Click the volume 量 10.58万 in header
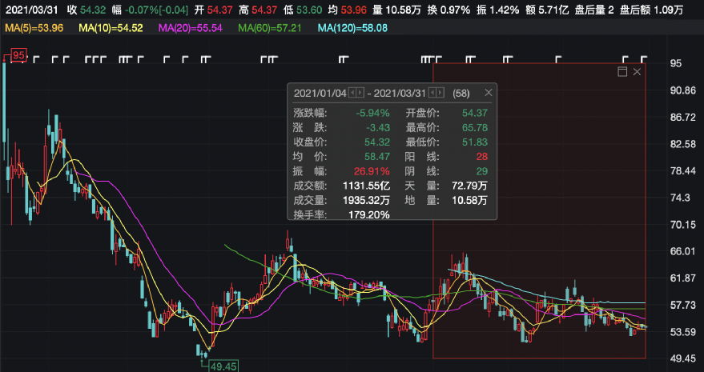The width and height of the screenshot is (704, 372). [x=397, y=10]
